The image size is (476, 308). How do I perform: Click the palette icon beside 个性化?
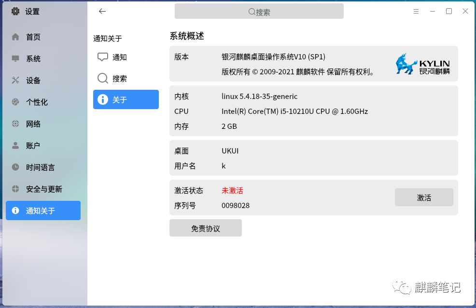click(x=15, y=102)
